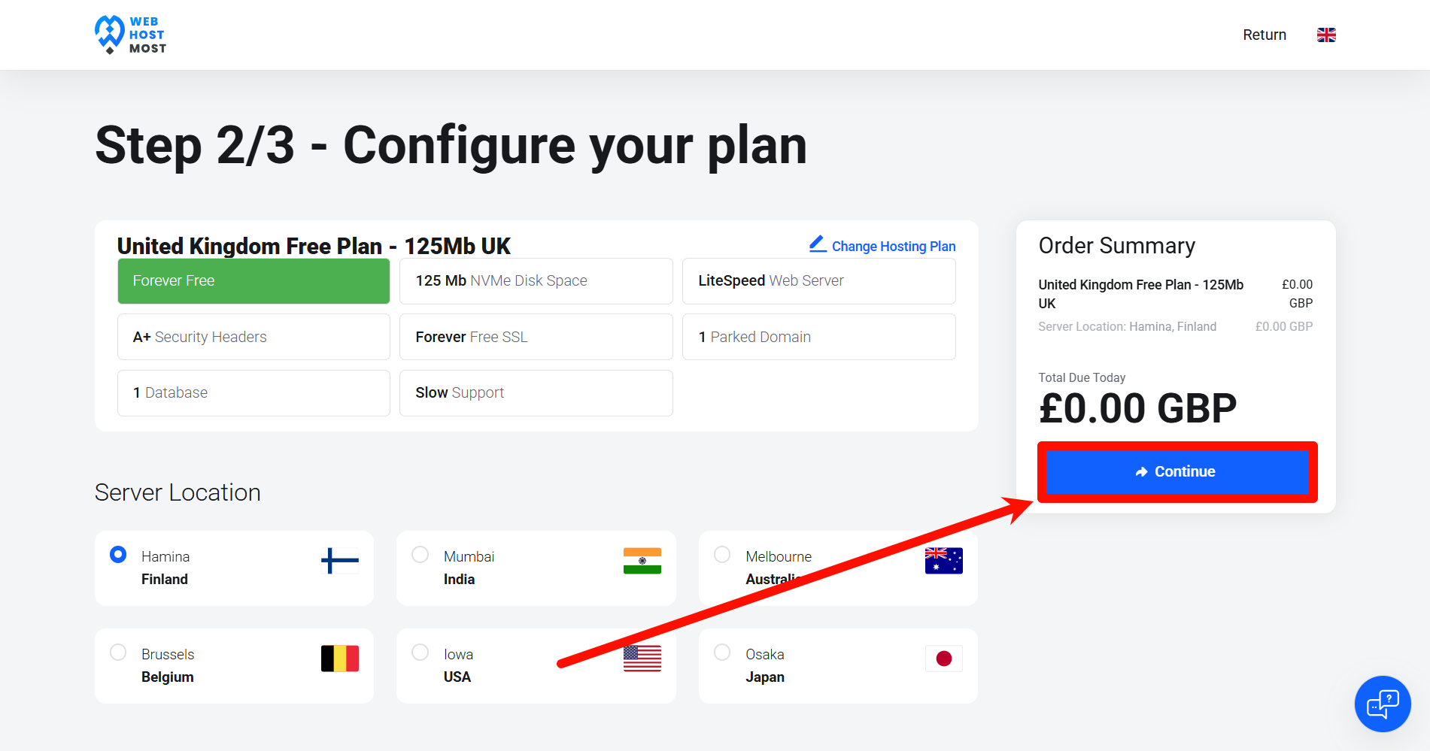Screen dimensions: 1430x751
Task: Click the India flag icon
Action: point(642,561)
